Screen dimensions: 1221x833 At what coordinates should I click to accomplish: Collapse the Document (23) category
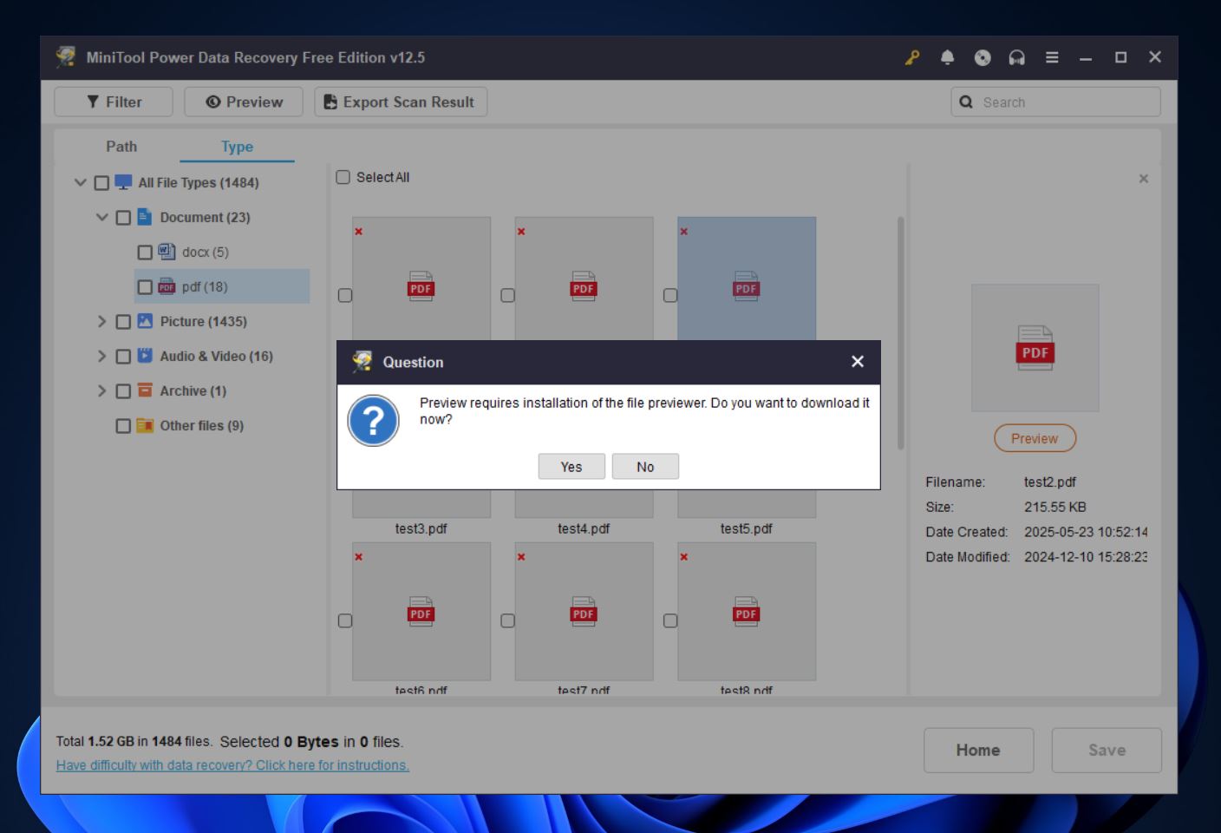pyautogui.click(x=101, y=217)
